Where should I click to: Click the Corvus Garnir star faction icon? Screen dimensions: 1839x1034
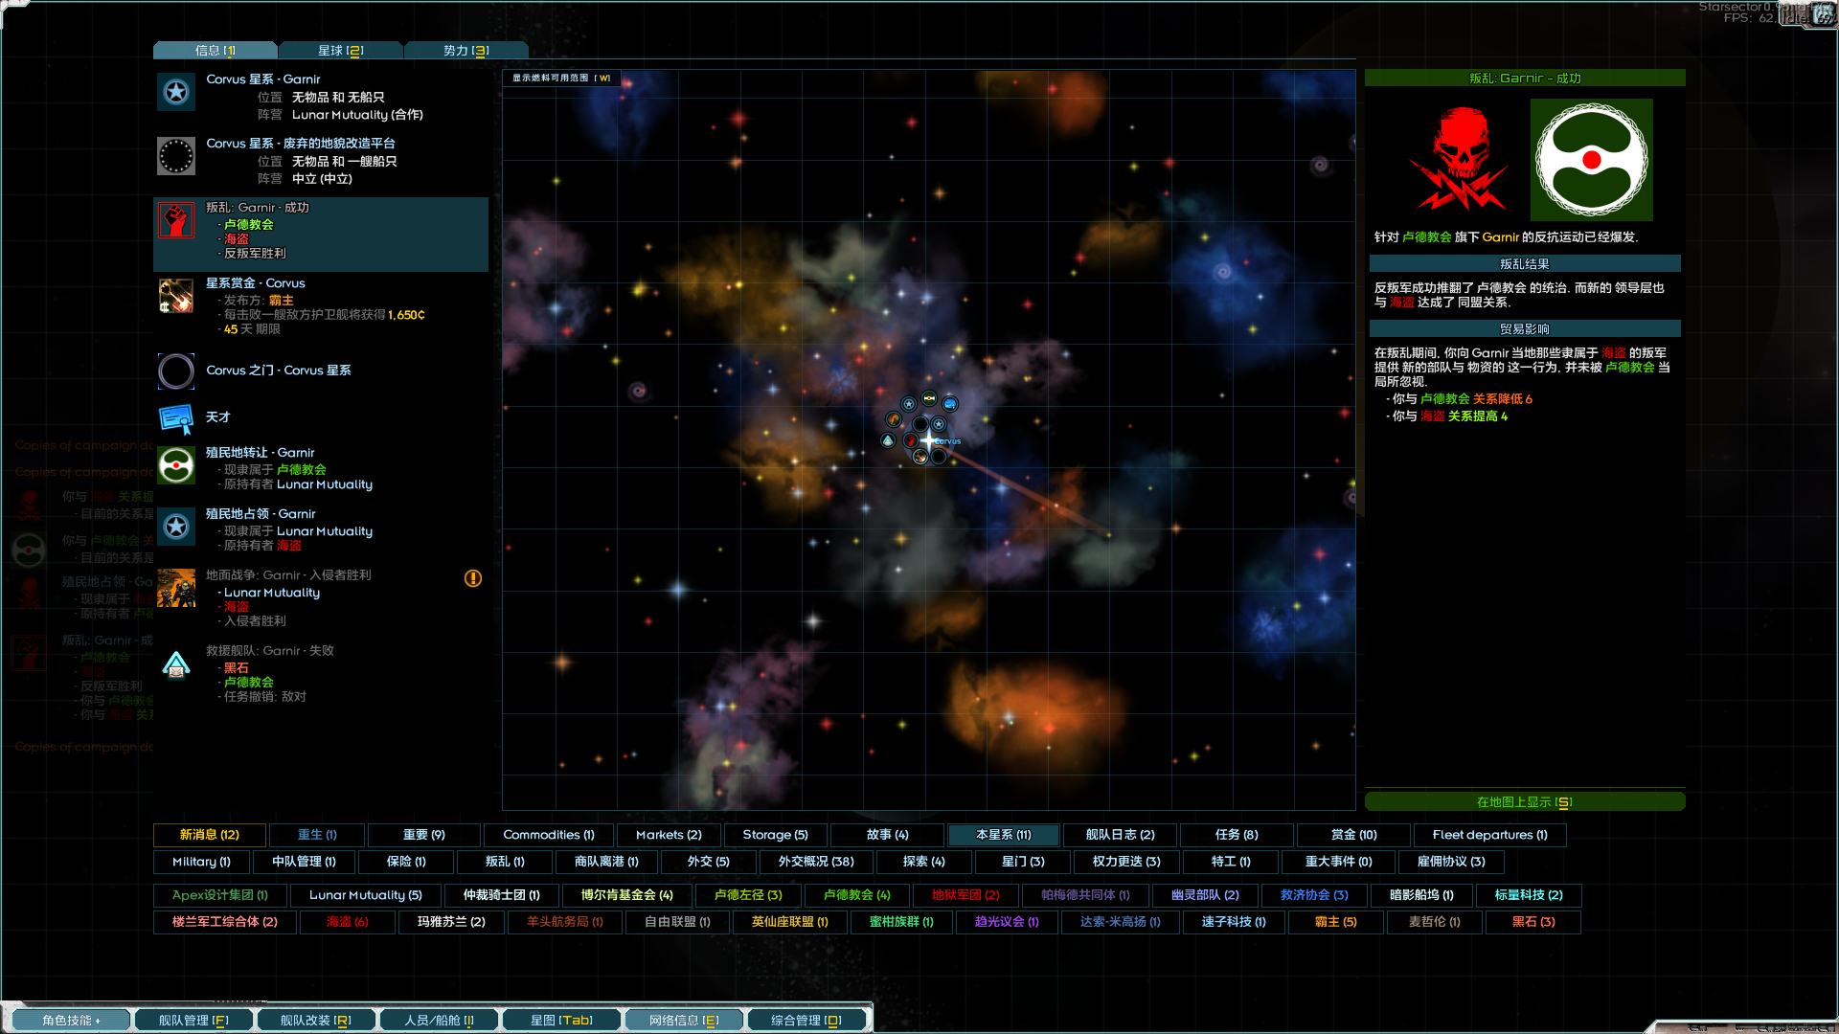176,92
